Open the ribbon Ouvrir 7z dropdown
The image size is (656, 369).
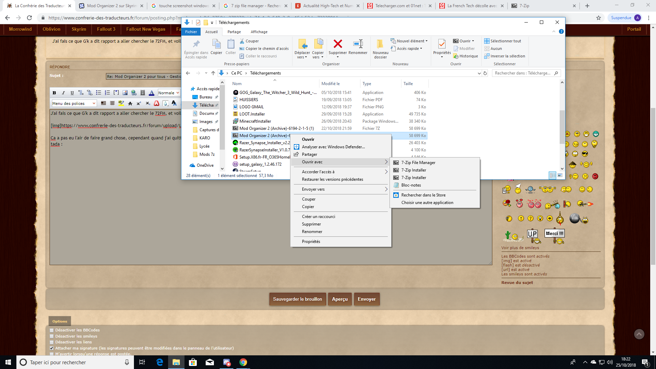point(464,41)
